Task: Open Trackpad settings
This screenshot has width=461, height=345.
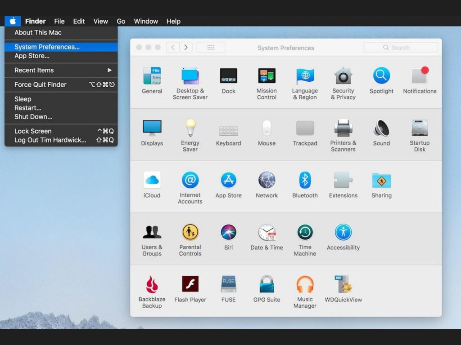Action: coord(305,128)
